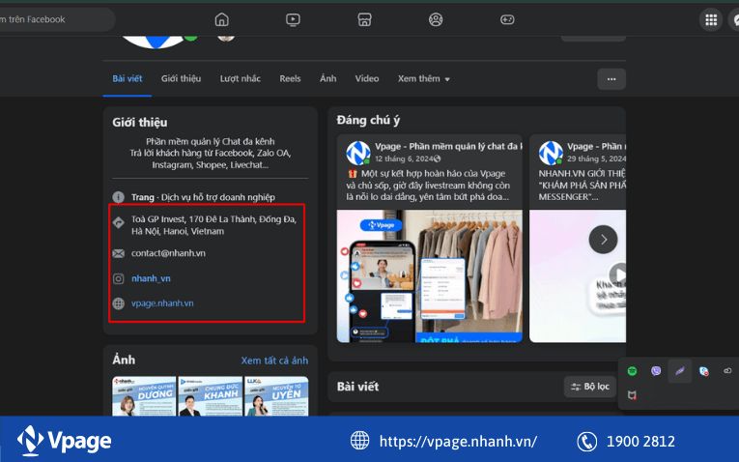This screenshot has width=739, height=462.
Task: Open the Gaming controller icon
Action: pos(507,19)
